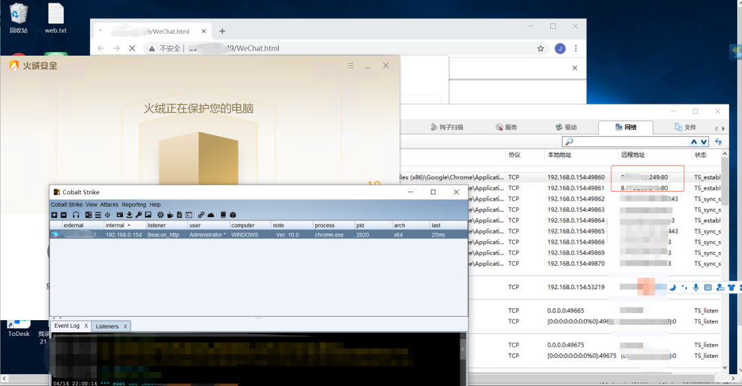This screenshot has height=386, width=742.
Task: Click search-previous up arrow in search box
Action: [x=694, y=141]
